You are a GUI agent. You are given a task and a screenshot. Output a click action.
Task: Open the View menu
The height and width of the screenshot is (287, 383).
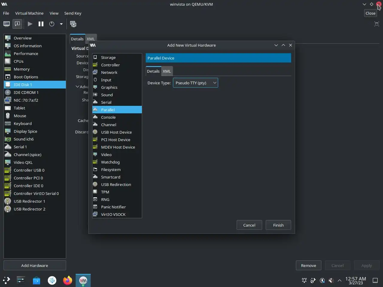click(x=54, y=13)
